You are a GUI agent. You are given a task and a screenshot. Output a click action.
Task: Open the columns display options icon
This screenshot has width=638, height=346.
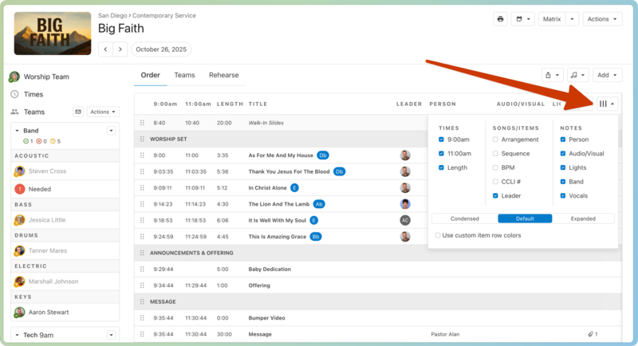606,104
